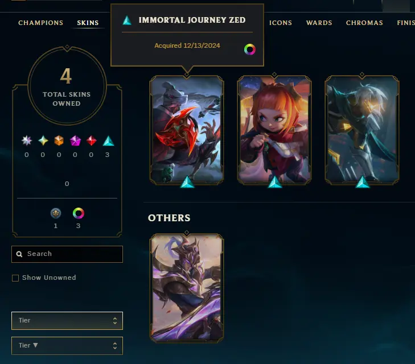
Task: Enable the Show Unowned checkbox
Action: click(x=15, y=278)
